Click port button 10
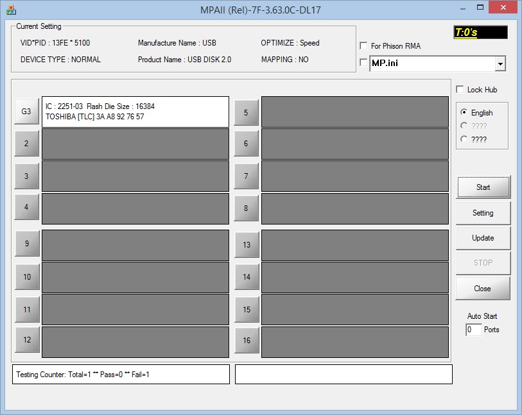This screenshot has height=415, width=522. [27, 276]
